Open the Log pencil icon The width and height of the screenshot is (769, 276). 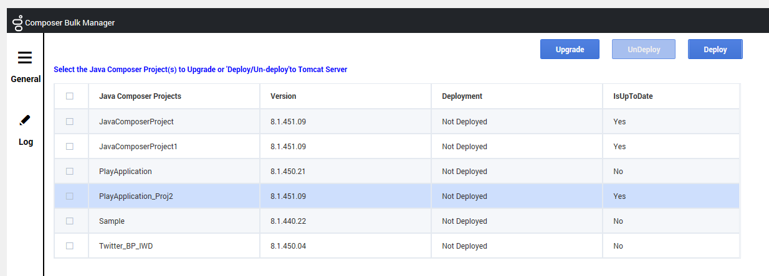click(25, 119)
